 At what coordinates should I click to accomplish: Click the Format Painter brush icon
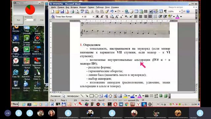point(107,12)
